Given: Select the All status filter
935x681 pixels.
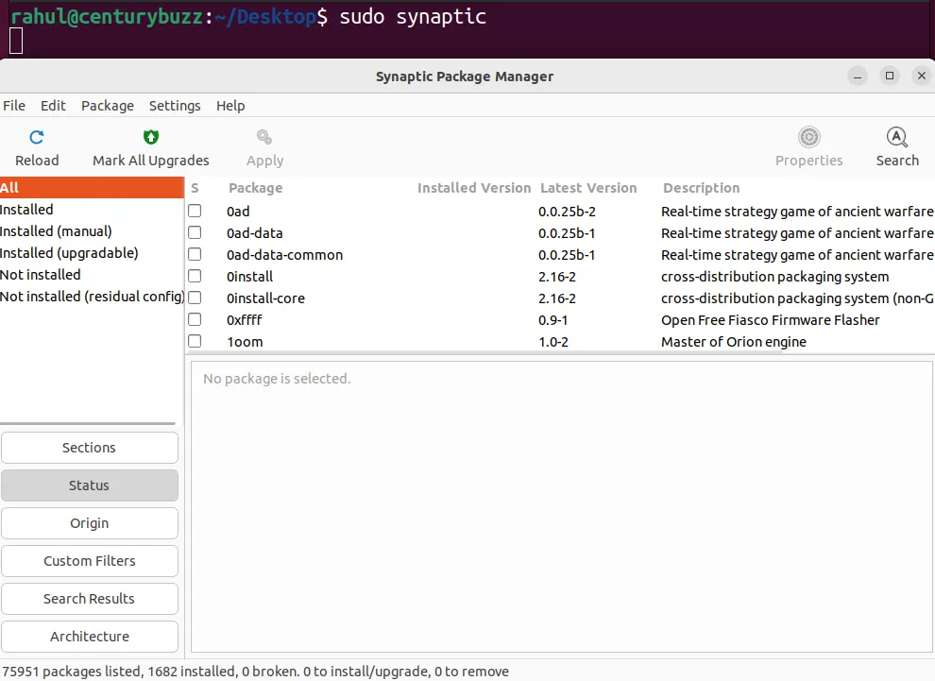Looking at the screenshot, I should (92, 188).
